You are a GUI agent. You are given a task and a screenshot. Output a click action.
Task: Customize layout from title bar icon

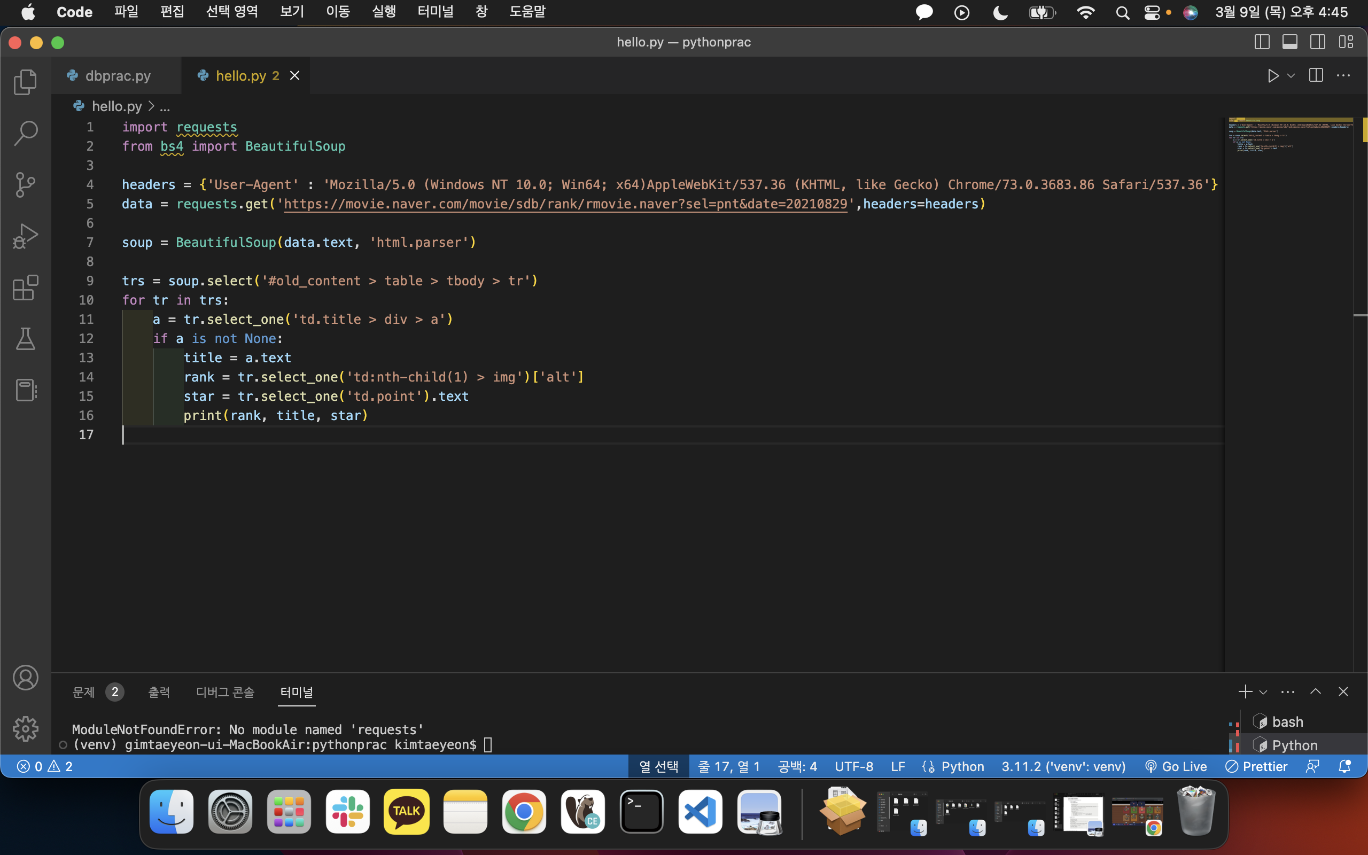pyautogui.click(x=1346, y=42)
